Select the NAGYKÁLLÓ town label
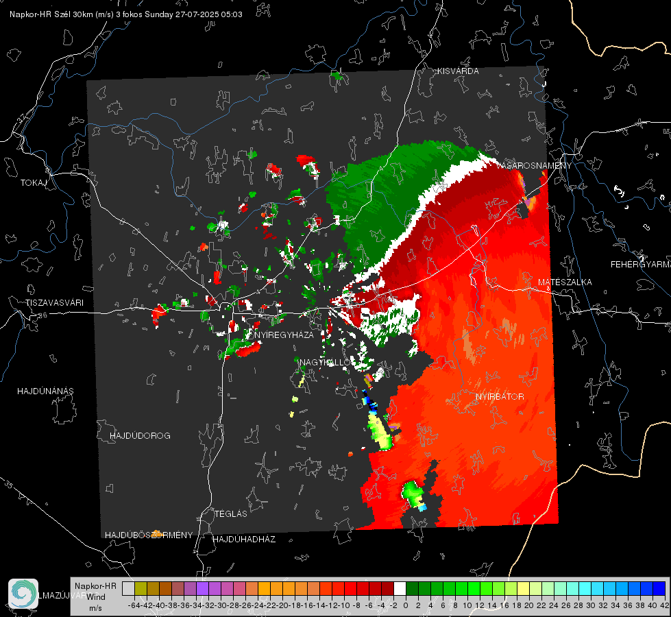This screenshot has height=617, width=671. click(325, 363)
